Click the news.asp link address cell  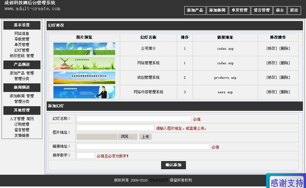coord(225,92)
